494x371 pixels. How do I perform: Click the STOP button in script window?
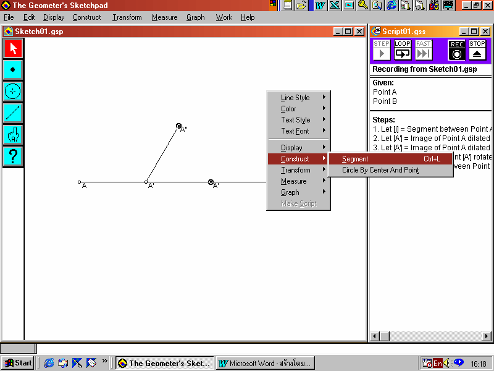477,50
